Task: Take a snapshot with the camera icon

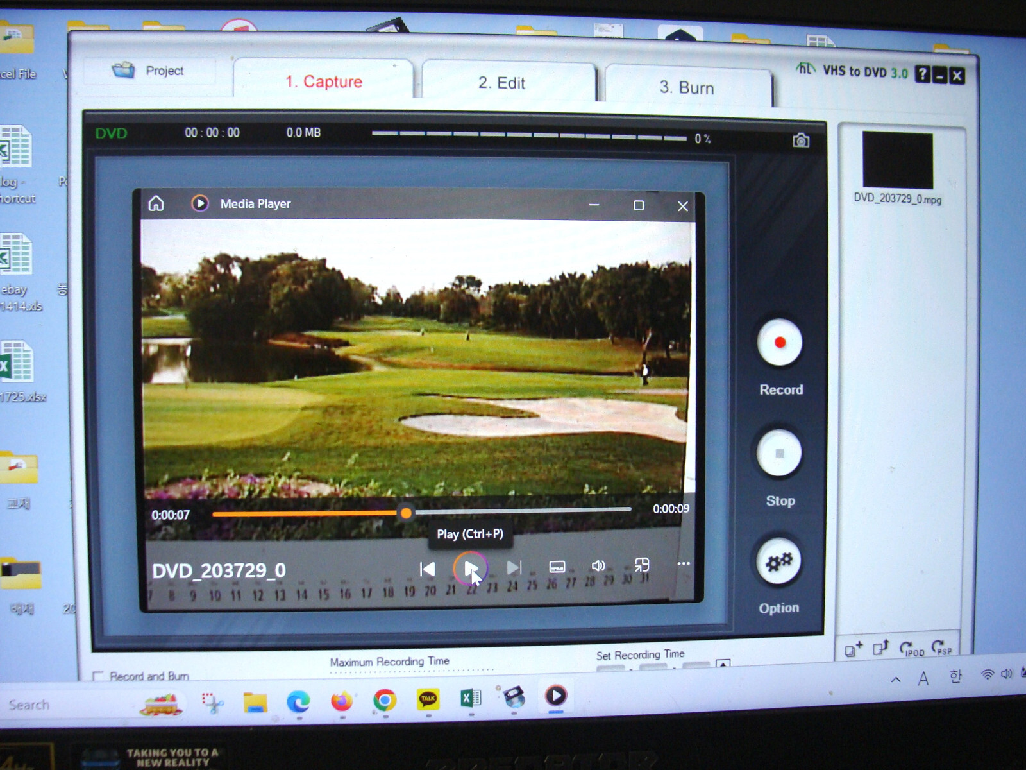Action: tap(800, 141)
